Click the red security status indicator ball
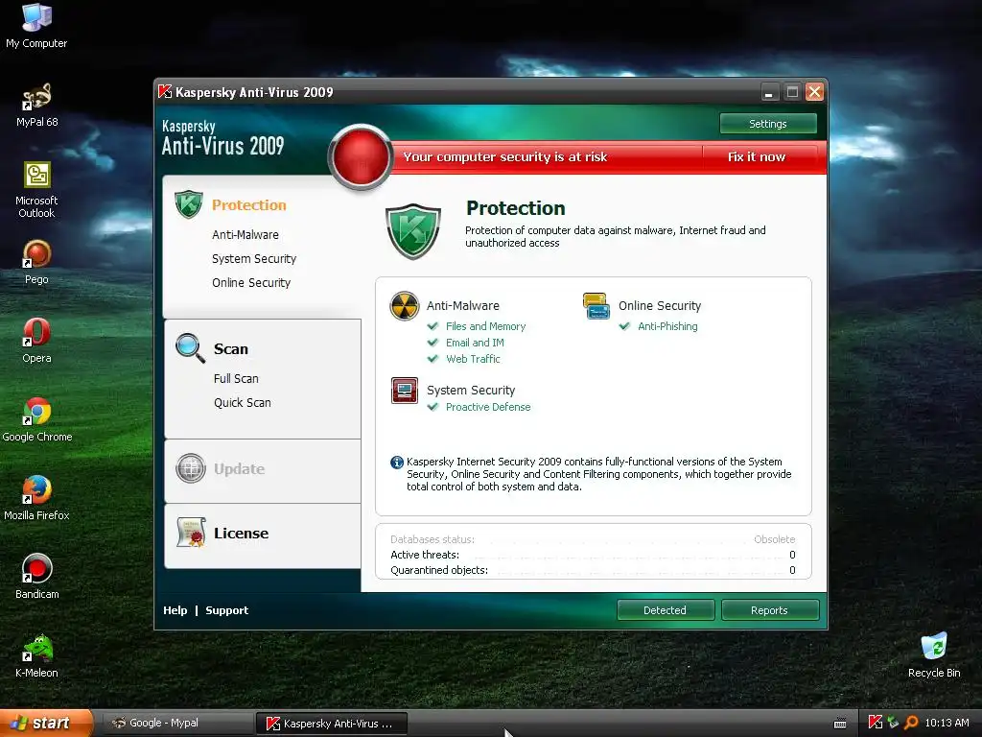The height and width of the screenshot is (737, 982). 361,156
